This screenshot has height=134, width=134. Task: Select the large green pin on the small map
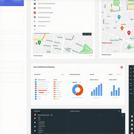(39, 42)
